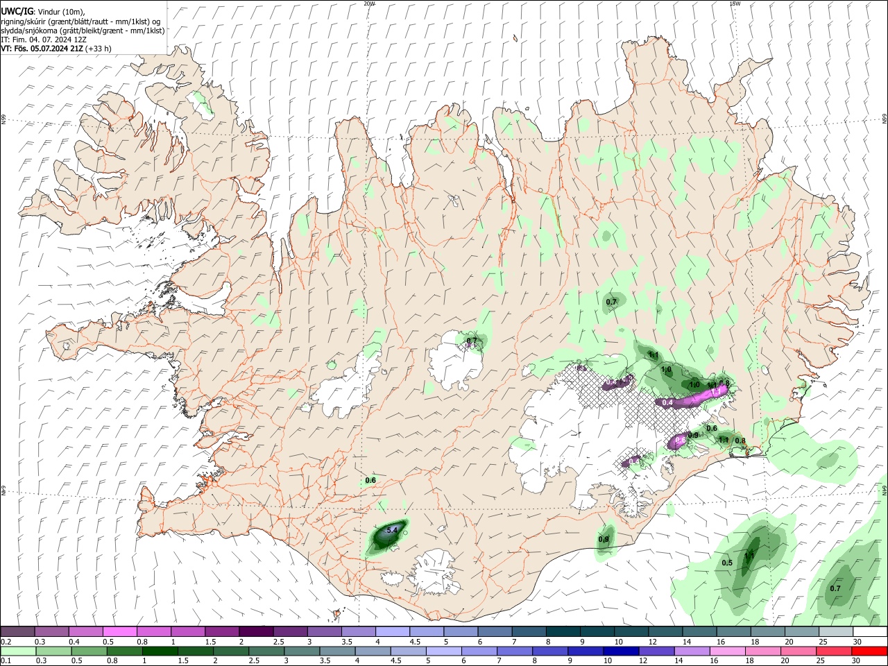Pick the 25 light gray upper legend swatch
Viewport: 888px width, 666px height.
tap(836, 631)
